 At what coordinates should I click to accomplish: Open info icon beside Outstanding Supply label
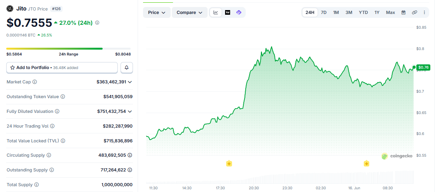[52, 170]
